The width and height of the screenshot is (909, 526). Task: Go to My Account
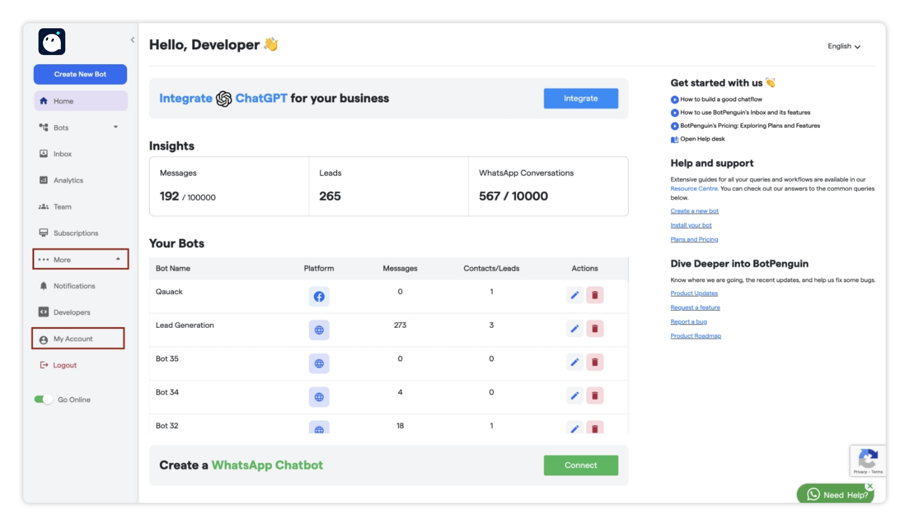[x=73, y=338]
